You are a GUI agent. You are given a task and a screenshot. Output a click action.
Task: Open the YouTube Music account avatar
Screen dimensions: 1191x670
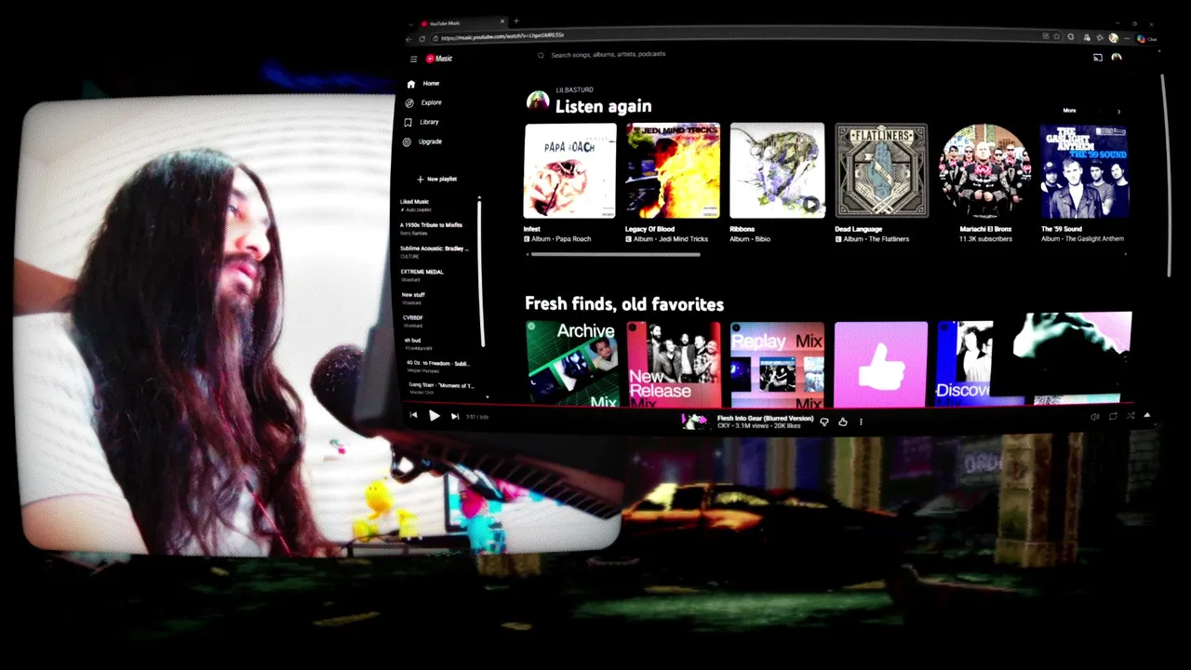point(1117,58)
